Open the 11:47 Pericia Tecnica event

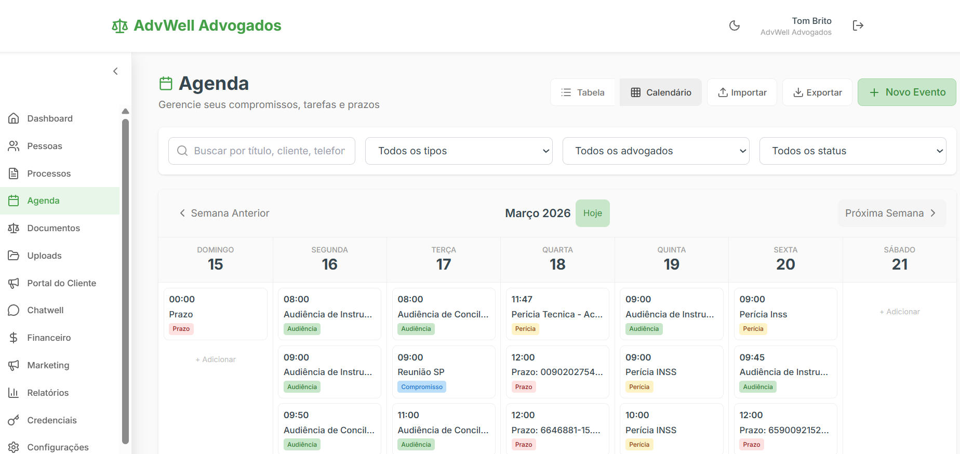coord(557,314)
